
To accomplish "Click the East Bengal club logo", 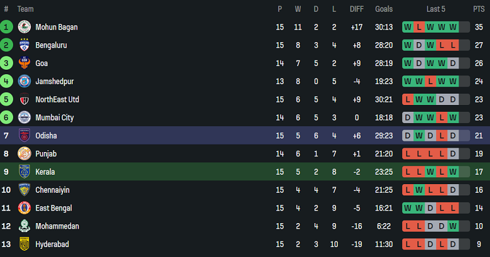I will coord(24,208).
